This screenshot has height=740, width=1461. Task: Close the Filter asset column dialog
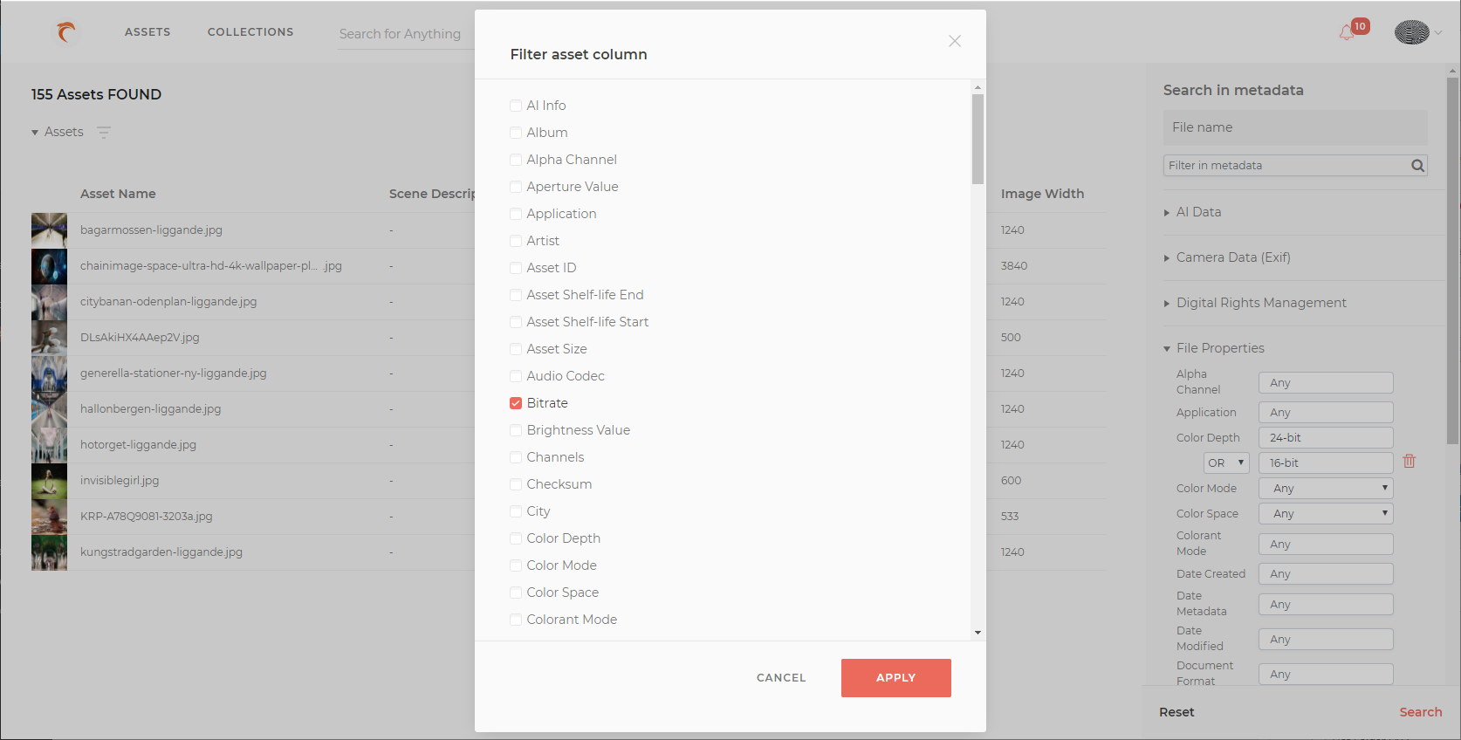click(x=955, y=41)
